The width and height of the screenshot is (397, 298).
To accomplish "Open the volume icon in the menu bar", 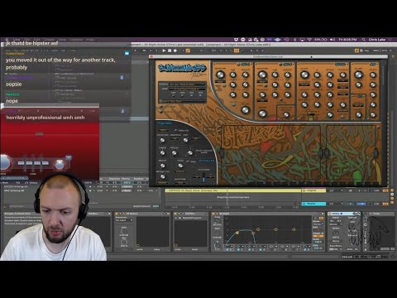I will pos(332,40).
